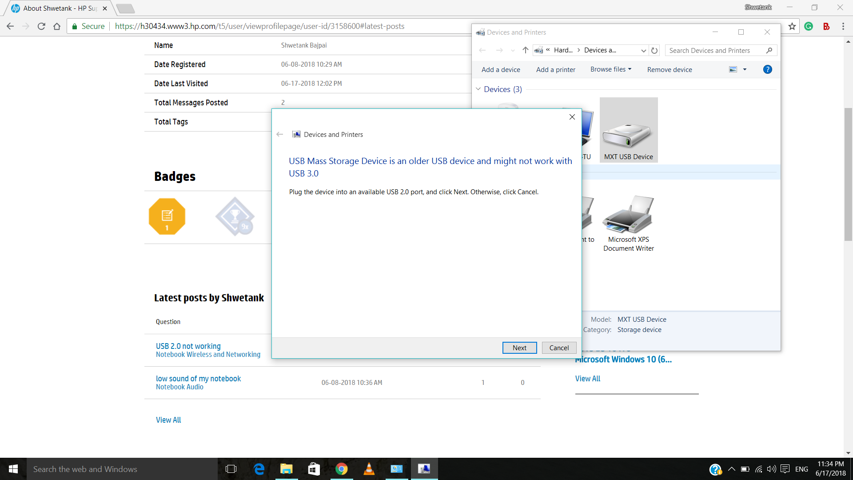Click inside the Search Devices and Printers box

pos(711,50)
